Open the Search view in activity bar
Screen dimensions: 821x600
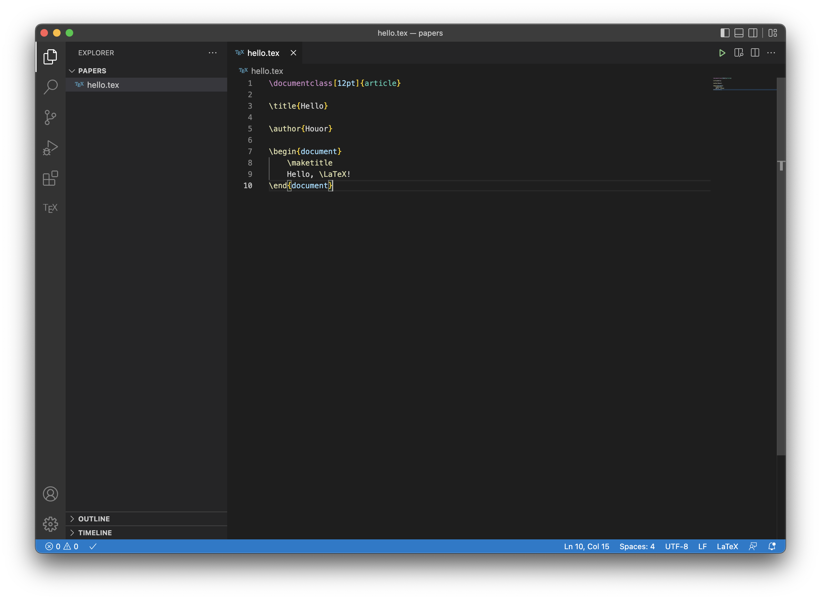pyautogui.click(x=50, y=87)
